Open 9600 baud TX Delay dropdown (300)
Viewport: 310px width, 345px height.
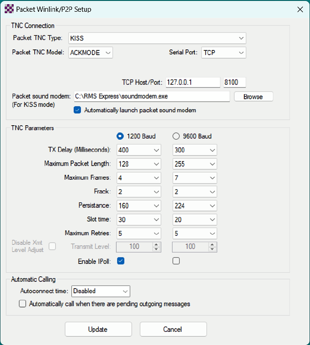click(x=195, y=150)
